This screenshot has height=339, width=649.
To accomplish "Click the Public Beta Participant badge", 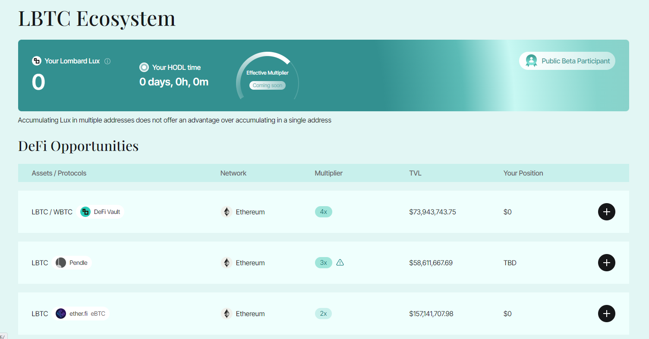I will [567, 61].
